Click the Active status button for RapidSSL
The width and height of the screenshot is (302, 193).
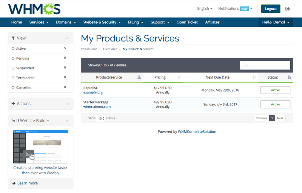275,90
